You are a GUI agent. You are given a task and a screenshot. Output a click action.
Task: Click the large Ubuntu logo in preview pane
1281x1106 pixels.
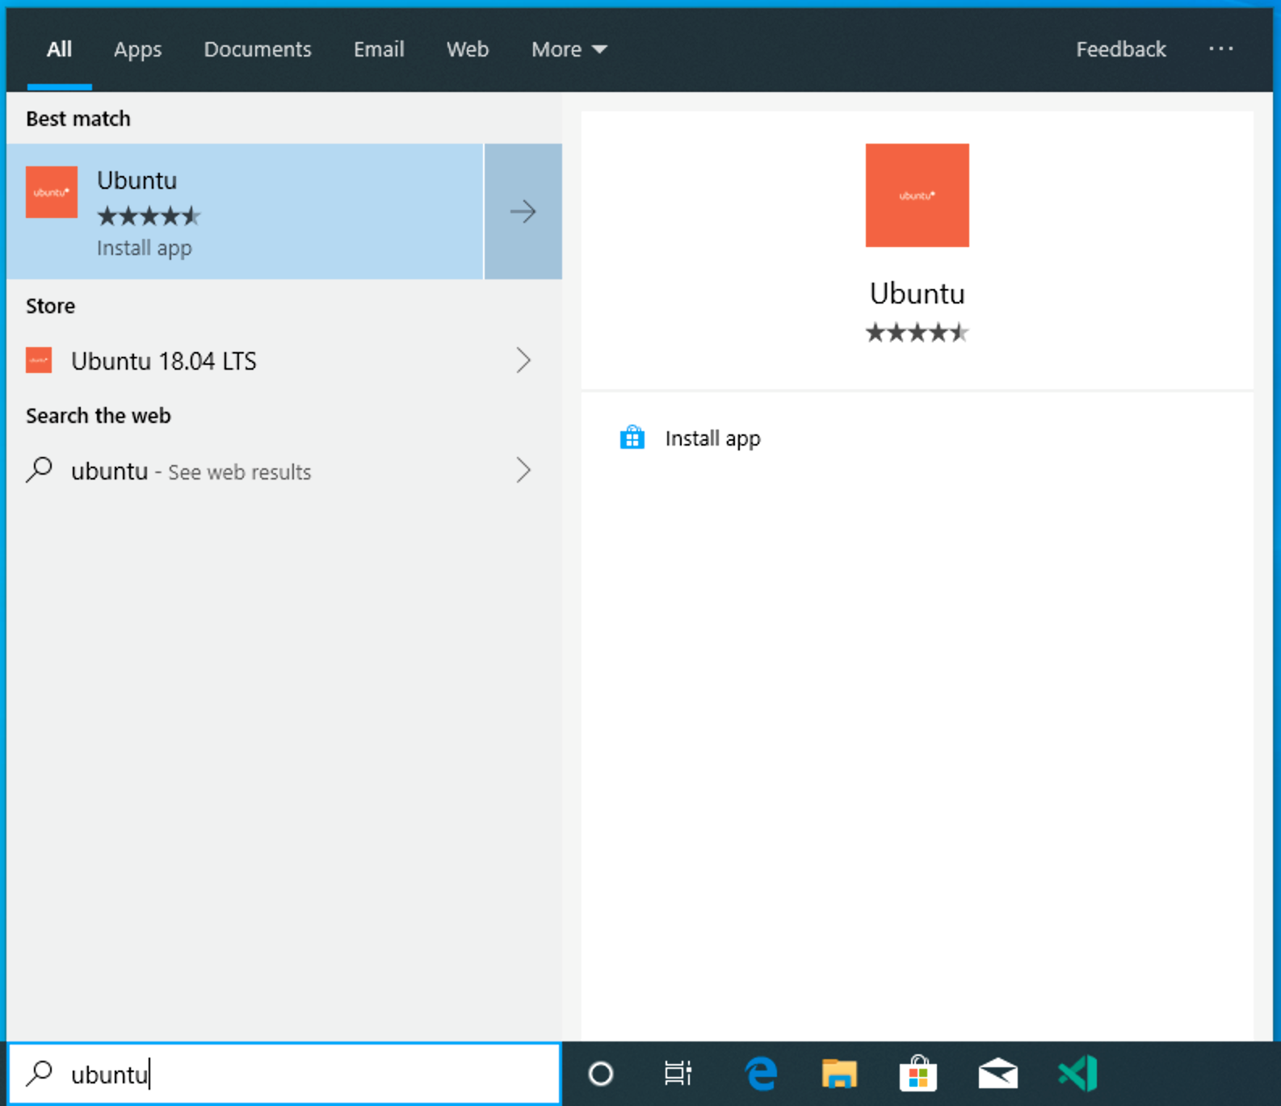(917, 195)
